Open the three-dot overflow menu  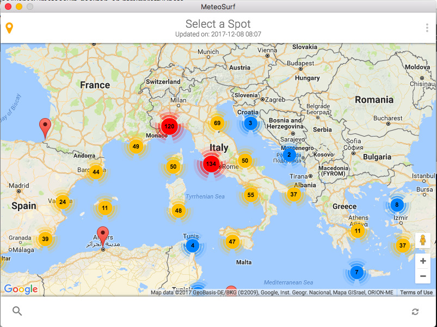(427, 28)
